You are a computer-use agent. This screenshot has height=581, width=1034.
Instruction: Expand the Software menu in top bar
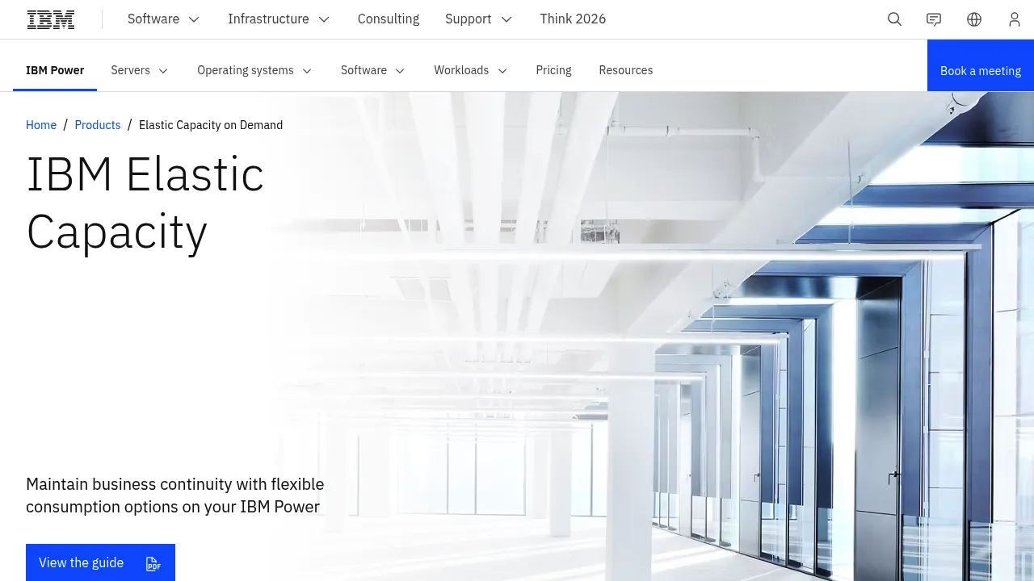click(164, 19)
